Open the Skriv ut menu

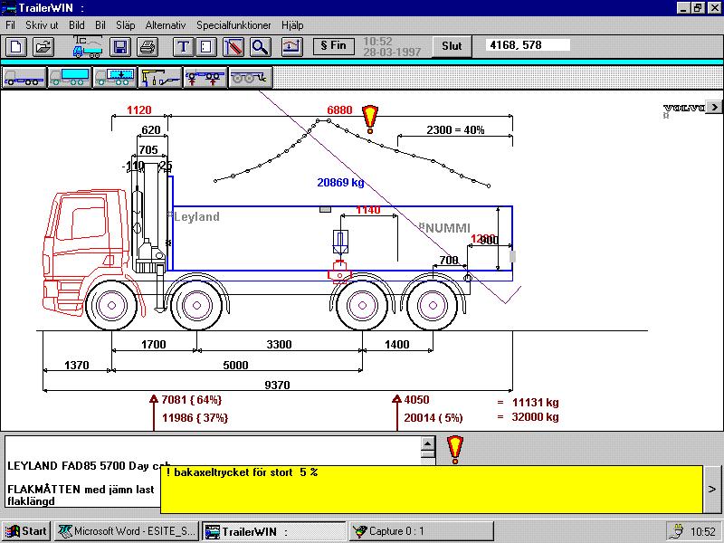tap(42, 25)
